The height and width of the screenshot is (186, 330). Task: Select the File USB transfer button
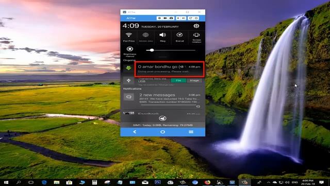click(x=178, y=81)
